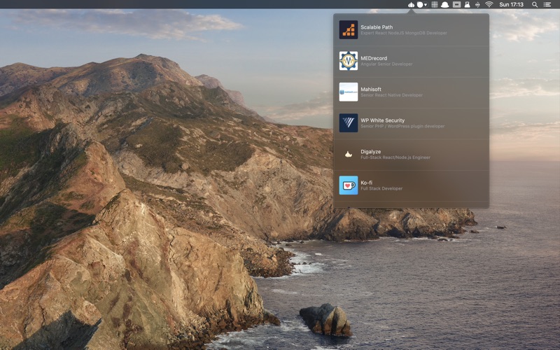Select the Senior PHP / WordPress plugin developer entry
560x350 pixels.
(402, 126)
